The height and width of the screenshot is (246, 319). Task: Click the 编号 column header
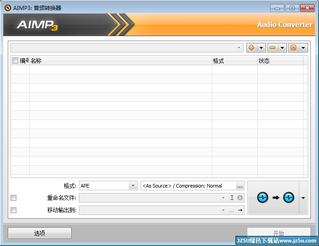(24, 61)
